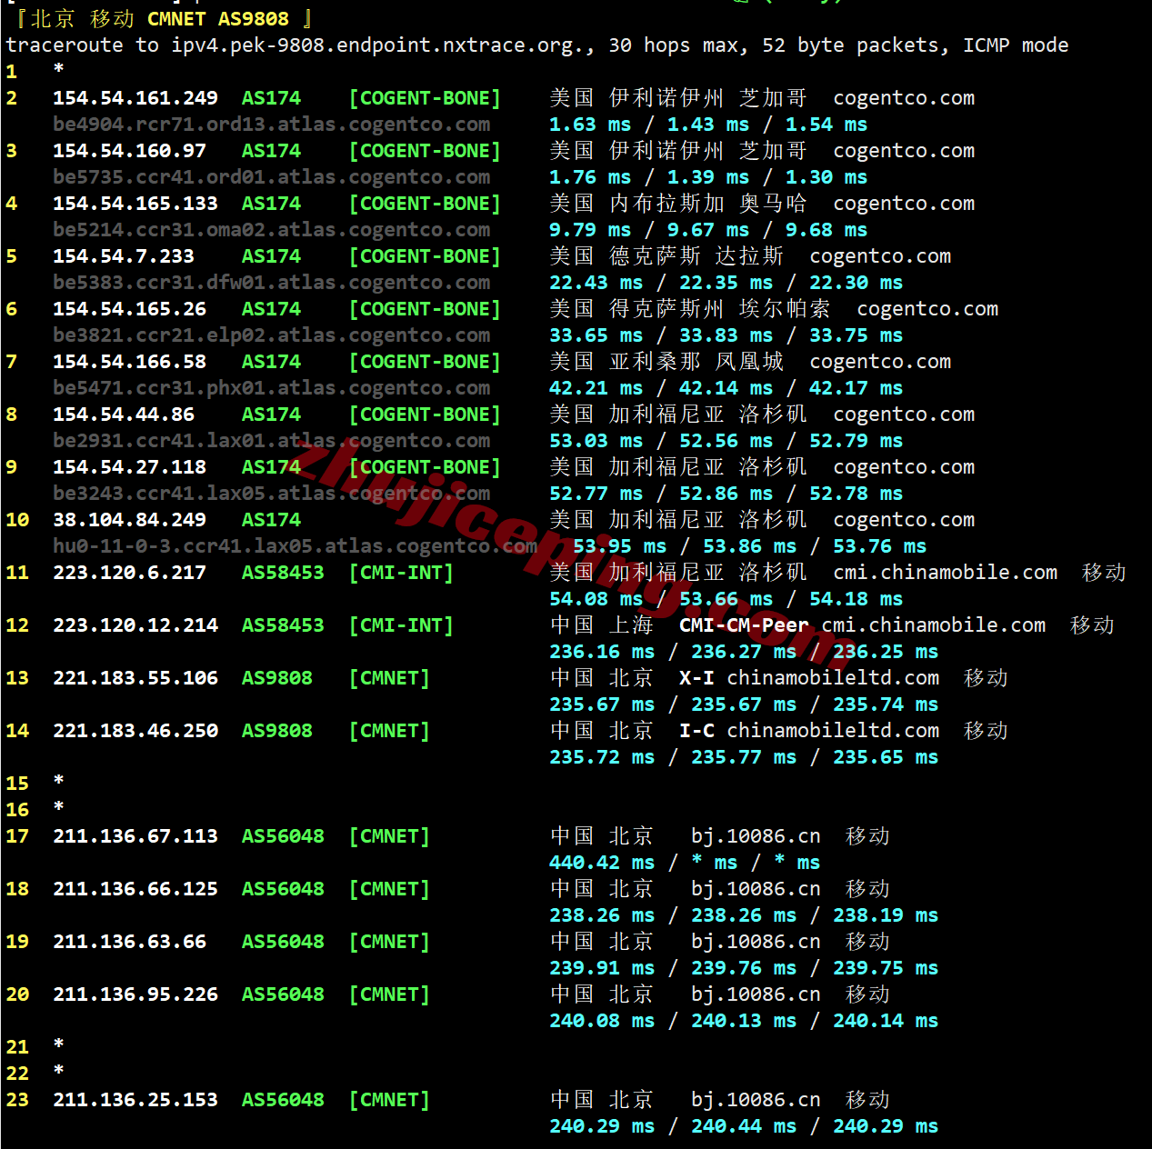
Task: Click hostname be3243.ccr41.lax05.atlas.cogentco.com
Action: (x=272, y=494)
